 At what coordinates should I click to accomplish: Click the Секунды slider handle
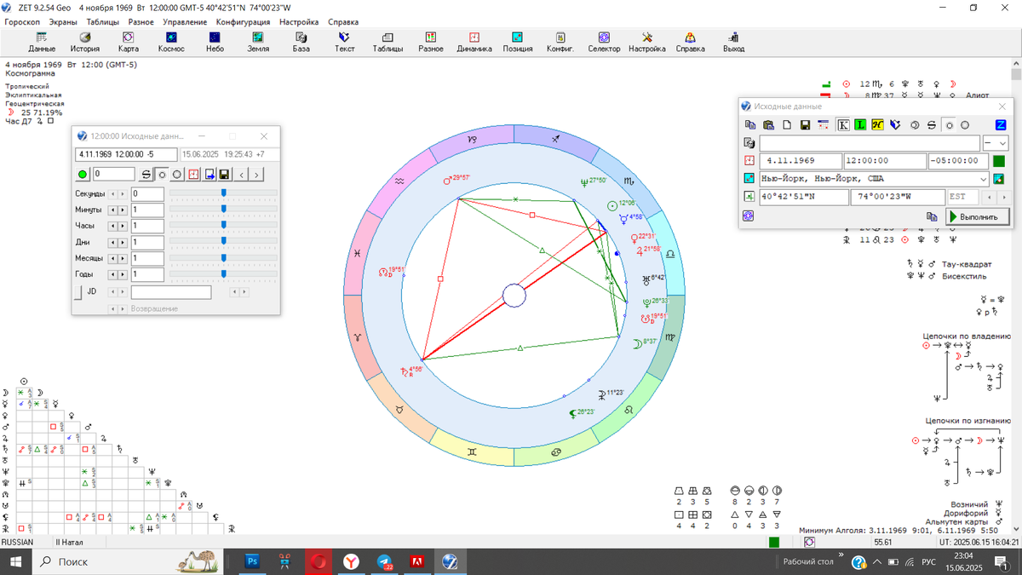[224, 193]
